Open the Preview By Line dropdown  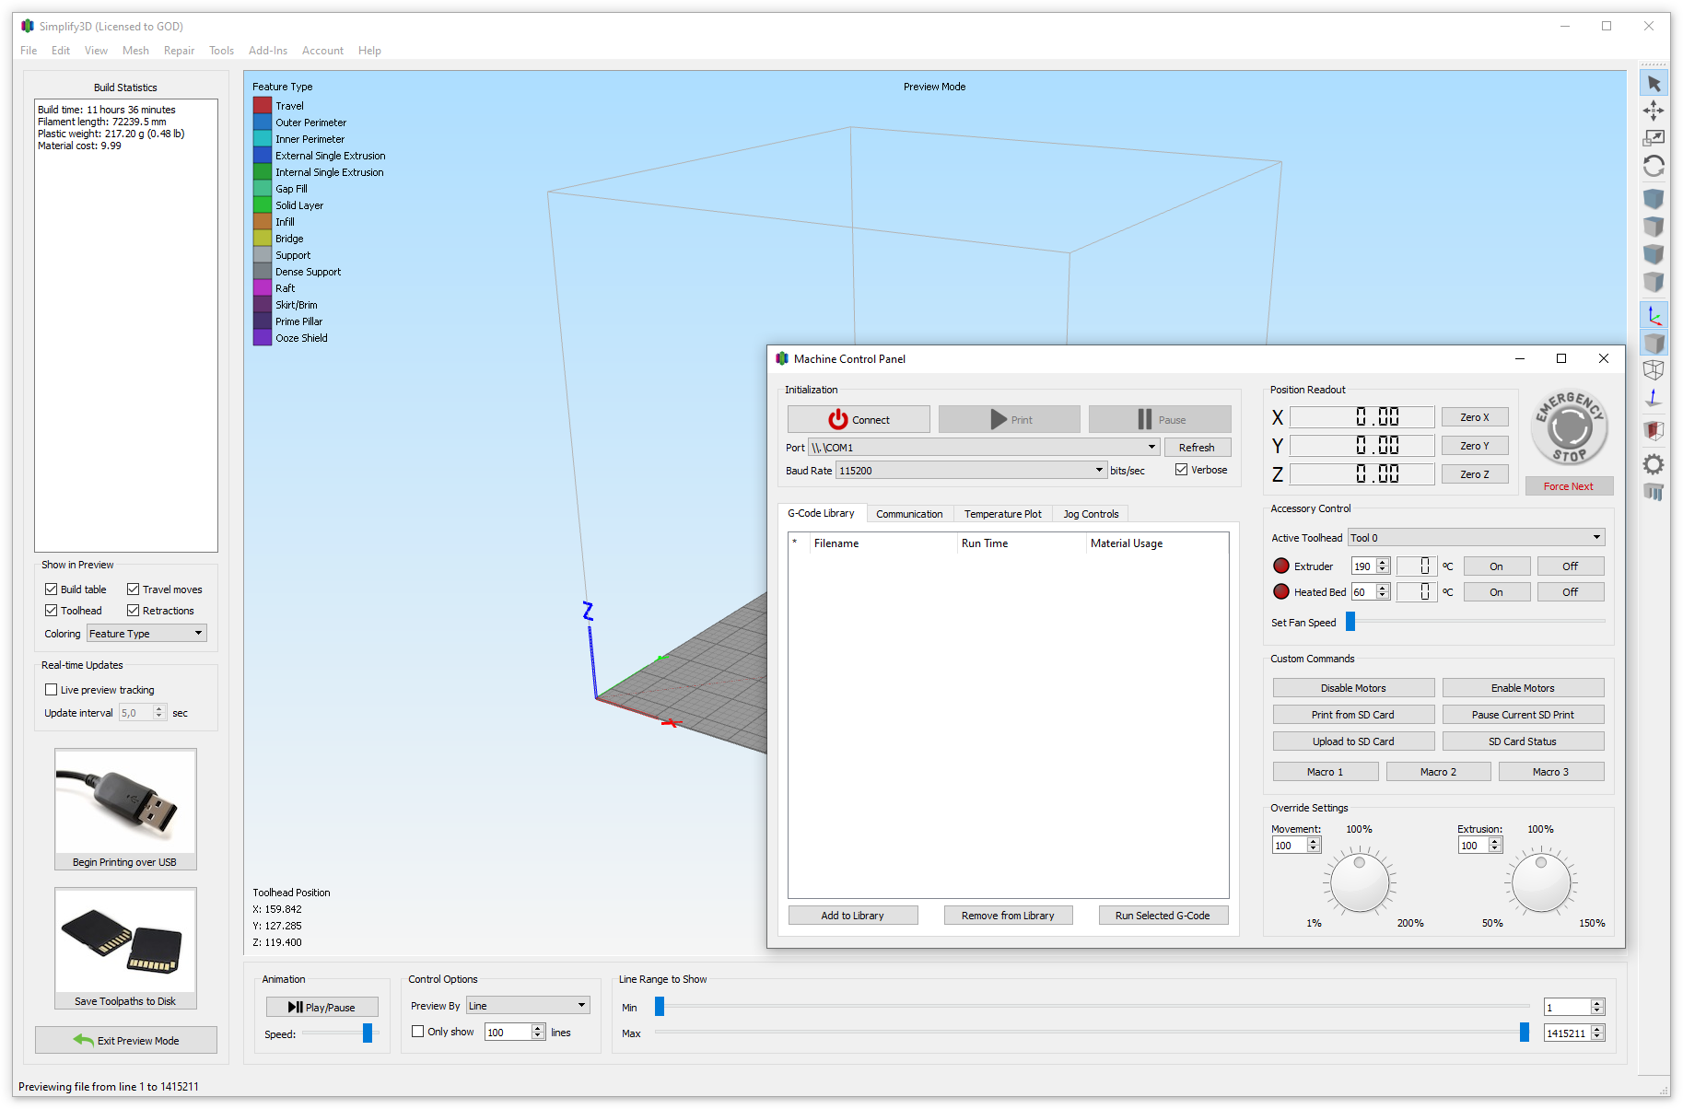[x=528, y=1005]
